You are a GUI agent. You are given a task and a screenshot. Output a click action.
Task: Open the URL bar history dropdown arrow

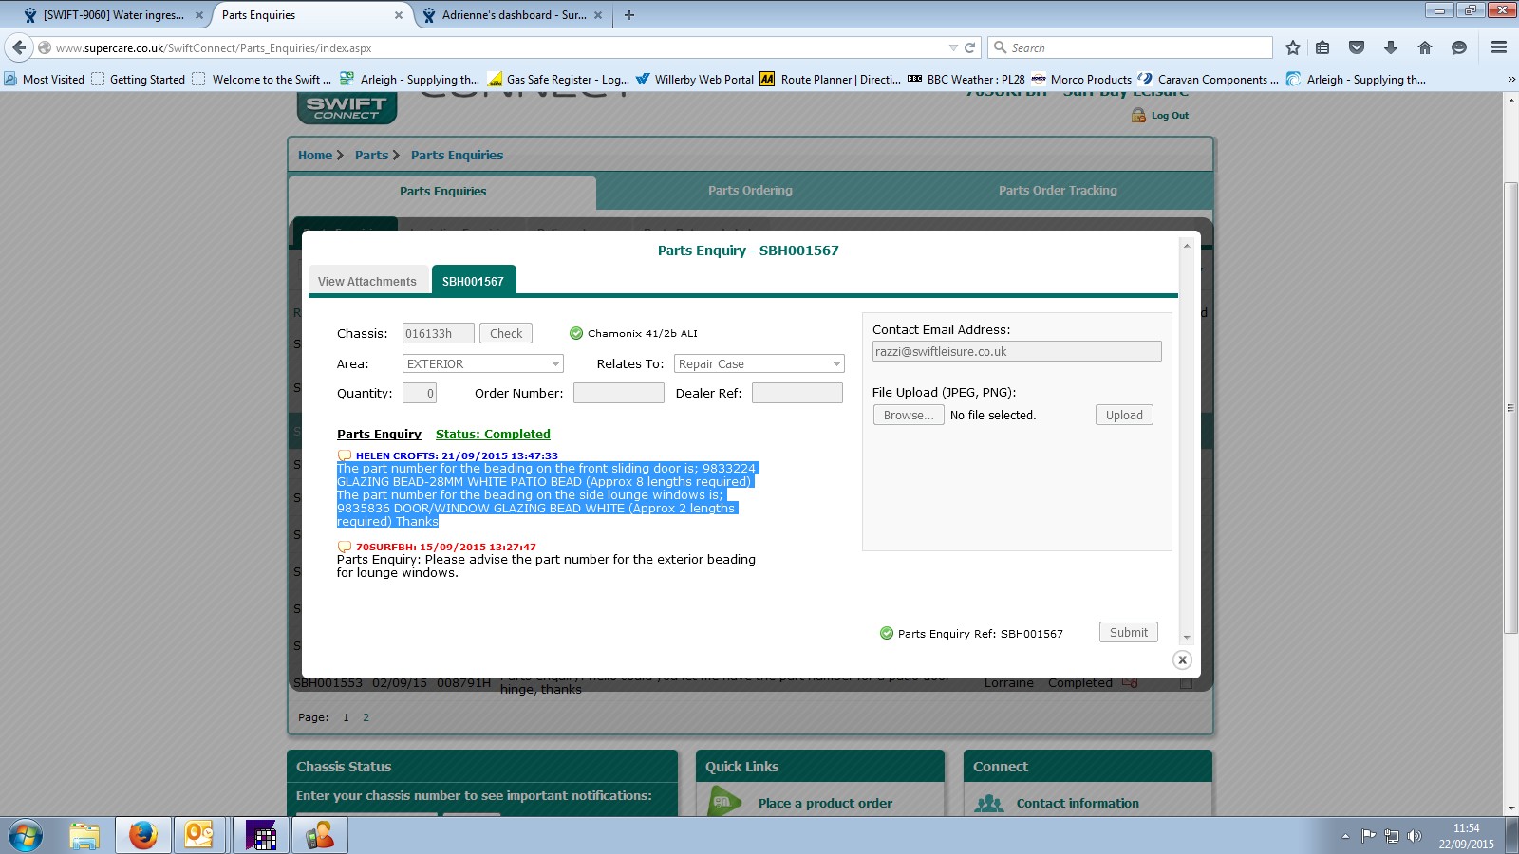pos(953,47)
